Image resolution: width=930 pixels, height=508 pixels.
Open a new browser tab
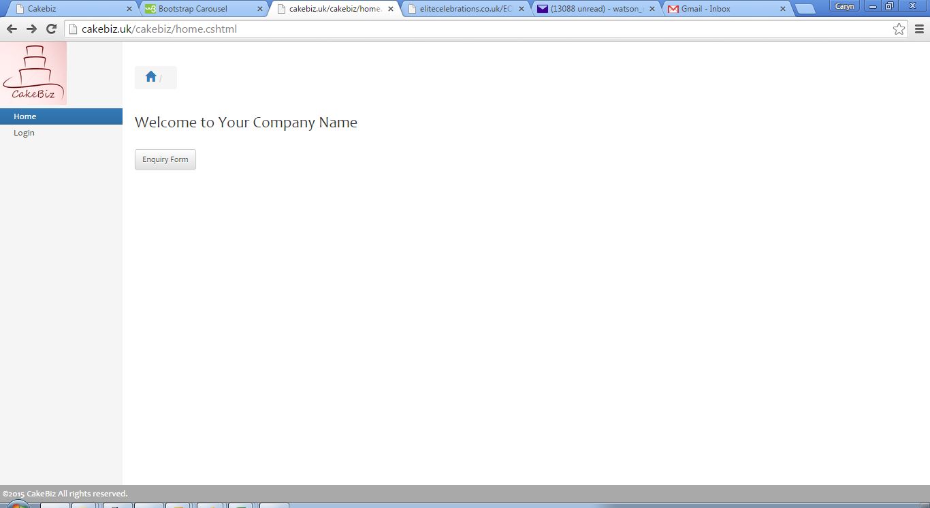[805, 9]
